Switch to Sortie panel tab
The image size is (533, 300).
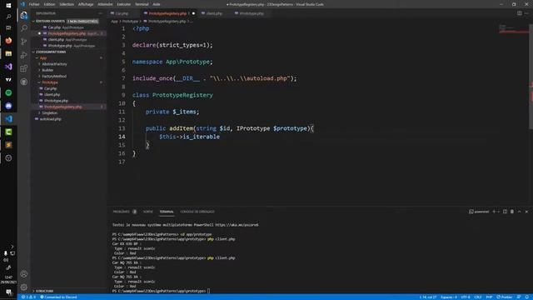pyautogui.click(x=148, y=212)
